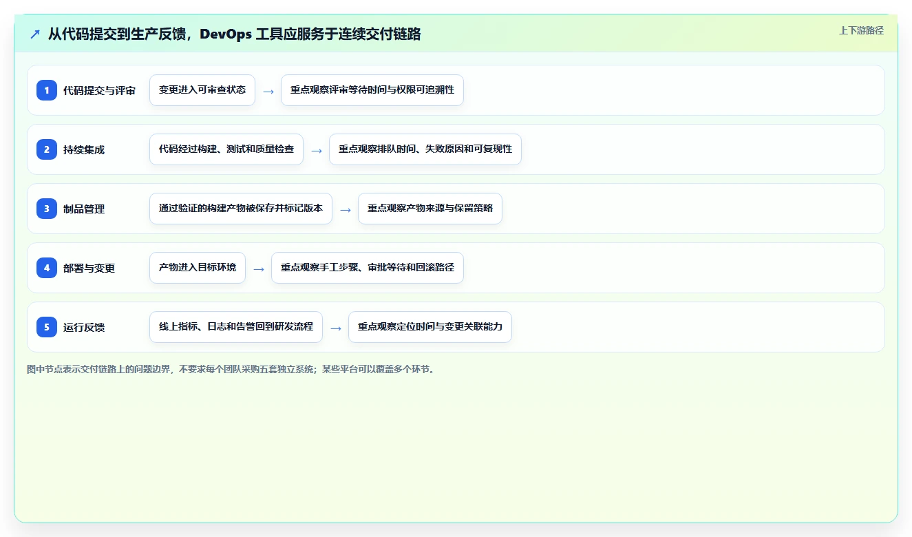Viewport: 912px width, 537px height.
Task: Select the 线上指标、日志和告警回到研发流程 box
Action: click(236, 327)
